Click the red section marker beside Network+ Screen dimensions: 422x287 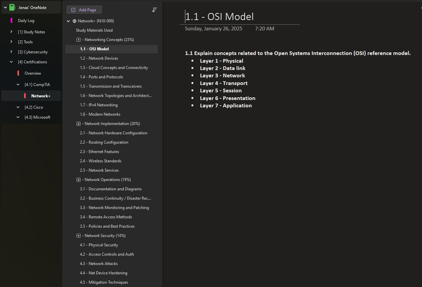(25, 96)
